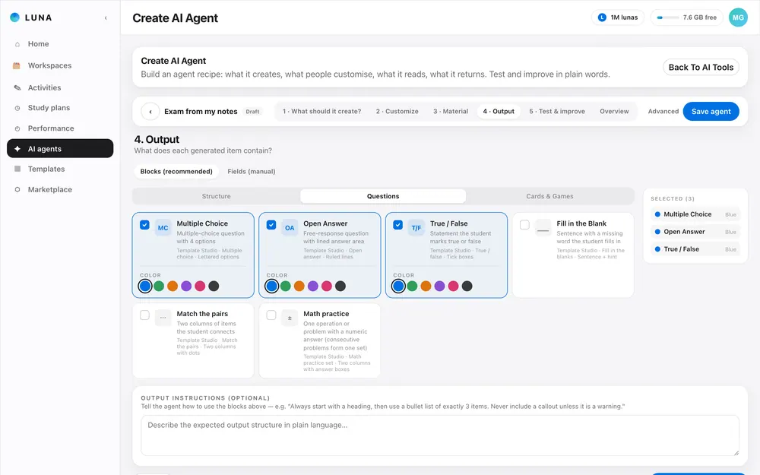The width and height of the screenshot is (760, 475).
Task: Open Advanced settings
Action: pyautogui.click(x=663, y=112)
